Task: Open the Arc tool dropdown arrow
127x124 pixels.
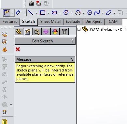Action: coord(83,13)
